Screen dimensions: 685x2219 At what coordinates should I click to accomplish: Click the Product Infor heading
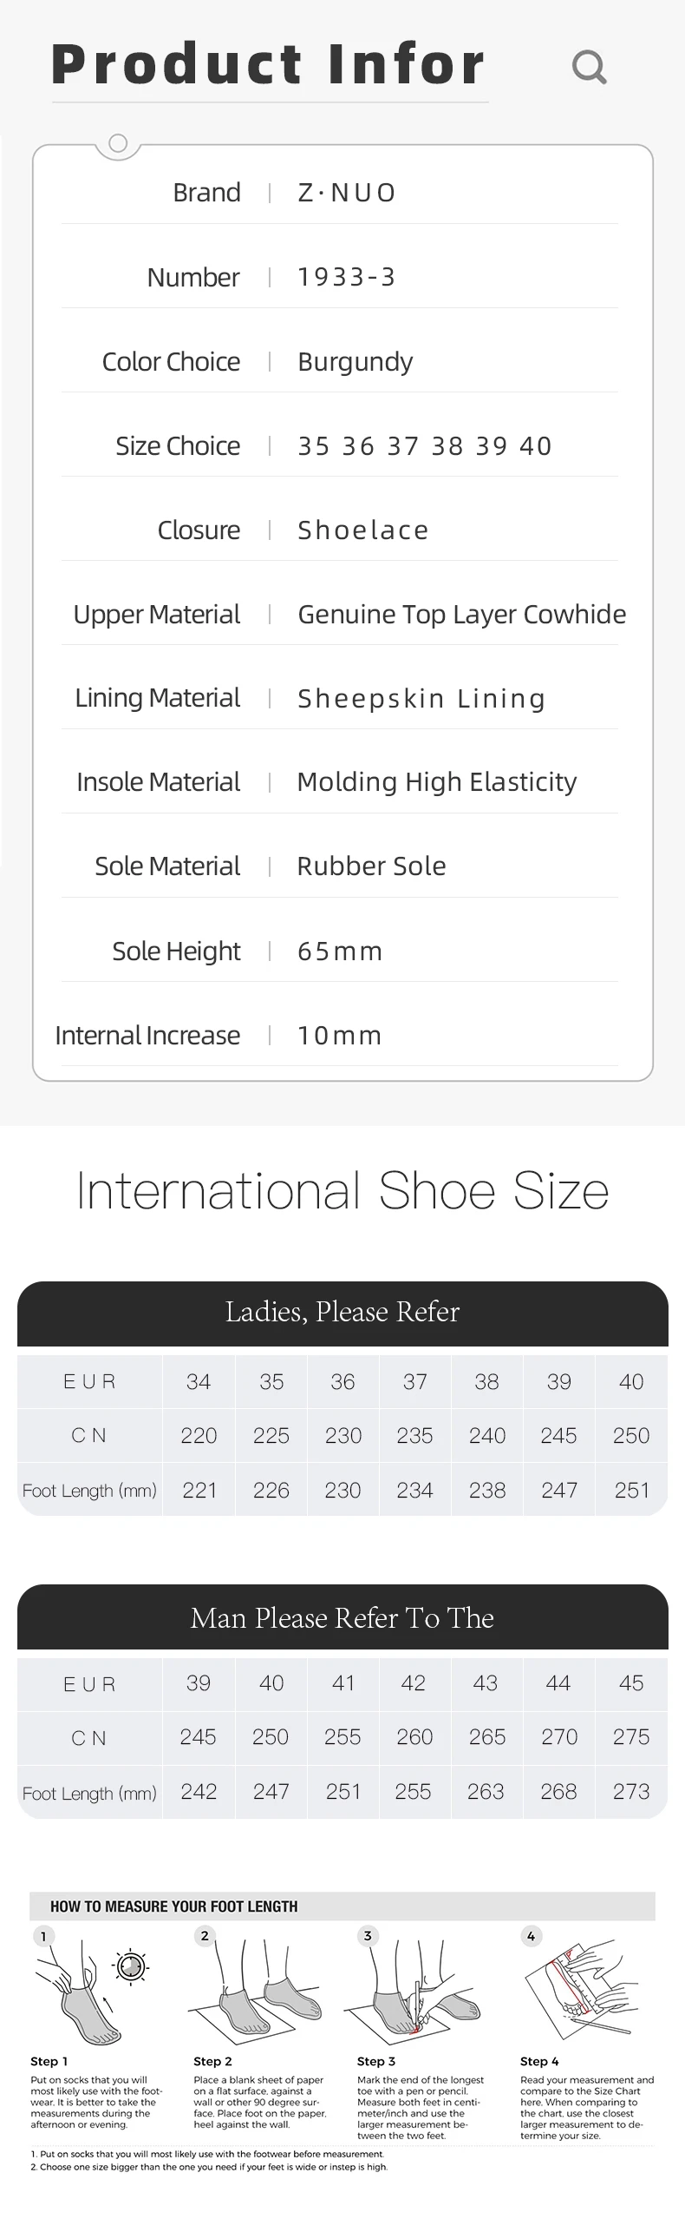268,64
